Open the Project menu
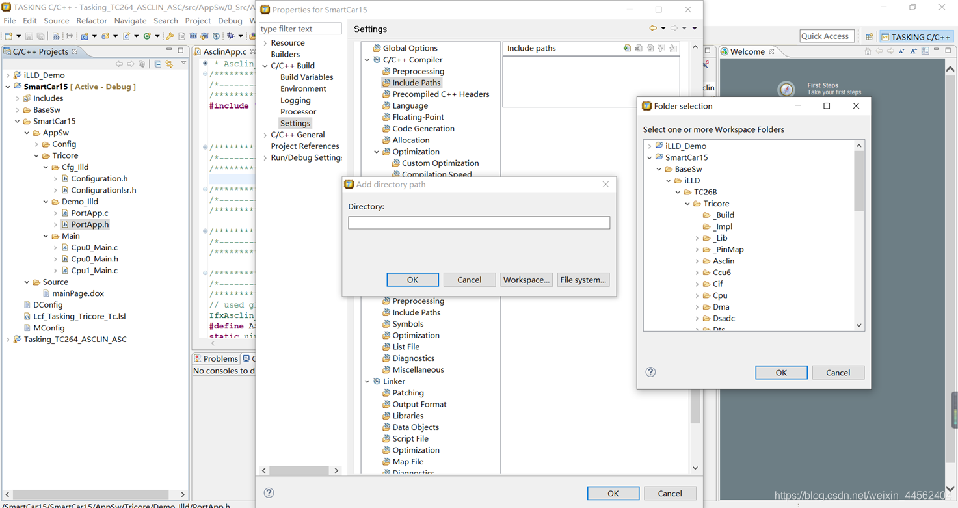 (198, 21)
